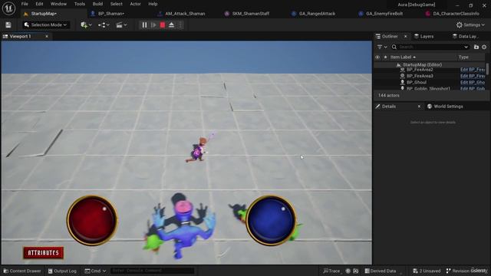Open the Build menu
Image resolution: width=491 pixels, height=276 pixels.
(x=97, y=4)
